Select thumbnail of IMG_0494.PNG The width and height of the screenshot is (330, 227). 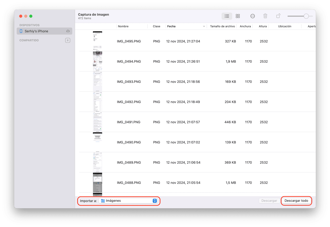(x=97, y=61)
